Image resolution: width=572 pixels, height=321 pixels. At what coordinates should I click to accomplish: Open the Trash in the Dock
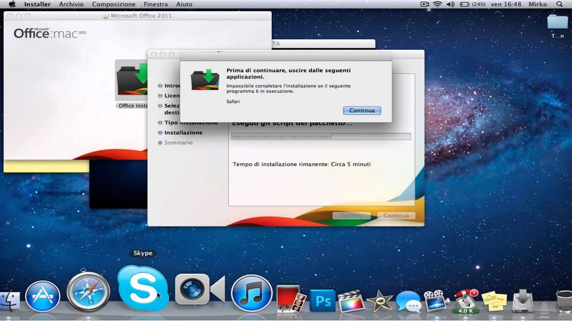[x=564, y=302]
